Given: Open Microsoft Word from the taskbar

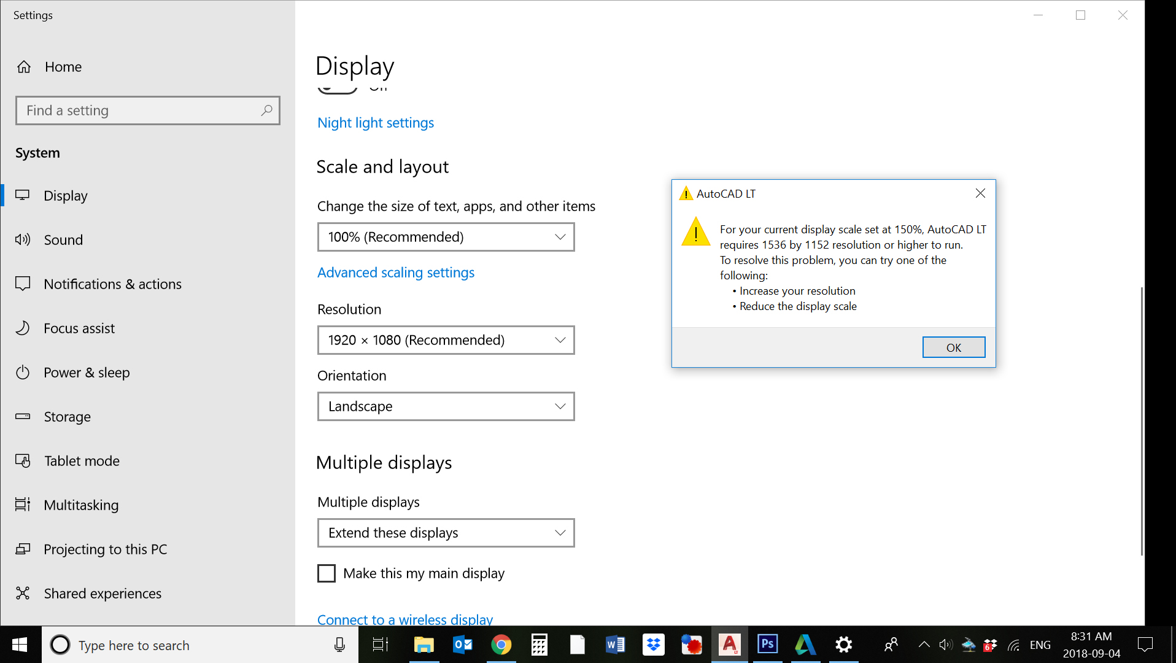Looking at the screenshot, I should coord(615,645).
